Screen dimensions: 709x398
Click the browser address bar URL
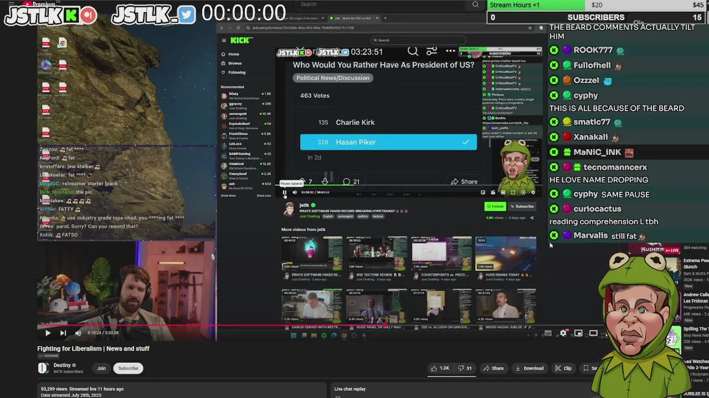pyautogui.click(x=303, y=28)
